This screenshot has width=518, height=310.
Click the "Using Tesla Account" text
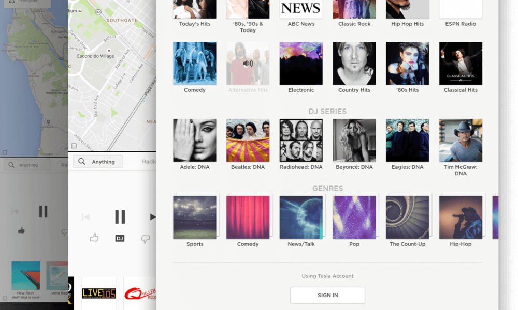(x=327, y=276)
